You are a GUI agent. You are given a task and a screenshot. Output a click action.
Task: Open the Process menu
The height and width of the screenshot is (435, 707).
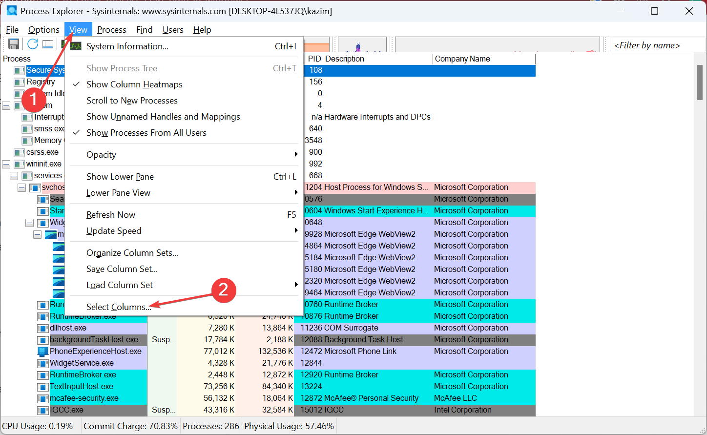pyautogui.click(x=112, y=30)
